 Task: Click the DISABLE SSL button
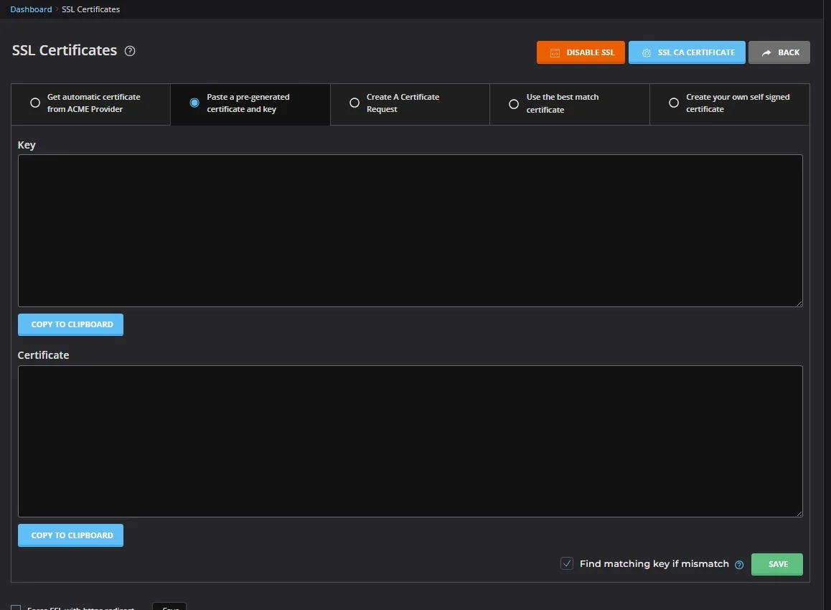point(581,52)
